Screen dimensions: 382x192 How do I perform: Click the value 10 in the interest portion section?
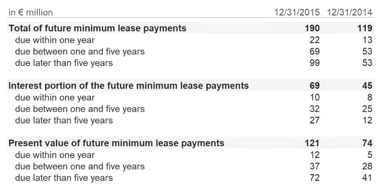click(314, 97)
